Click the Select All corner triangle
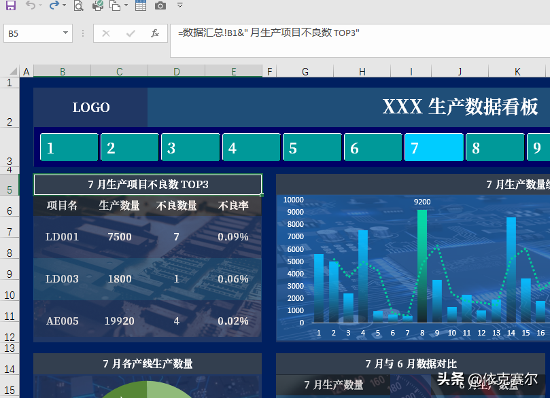 pos(13,71)
